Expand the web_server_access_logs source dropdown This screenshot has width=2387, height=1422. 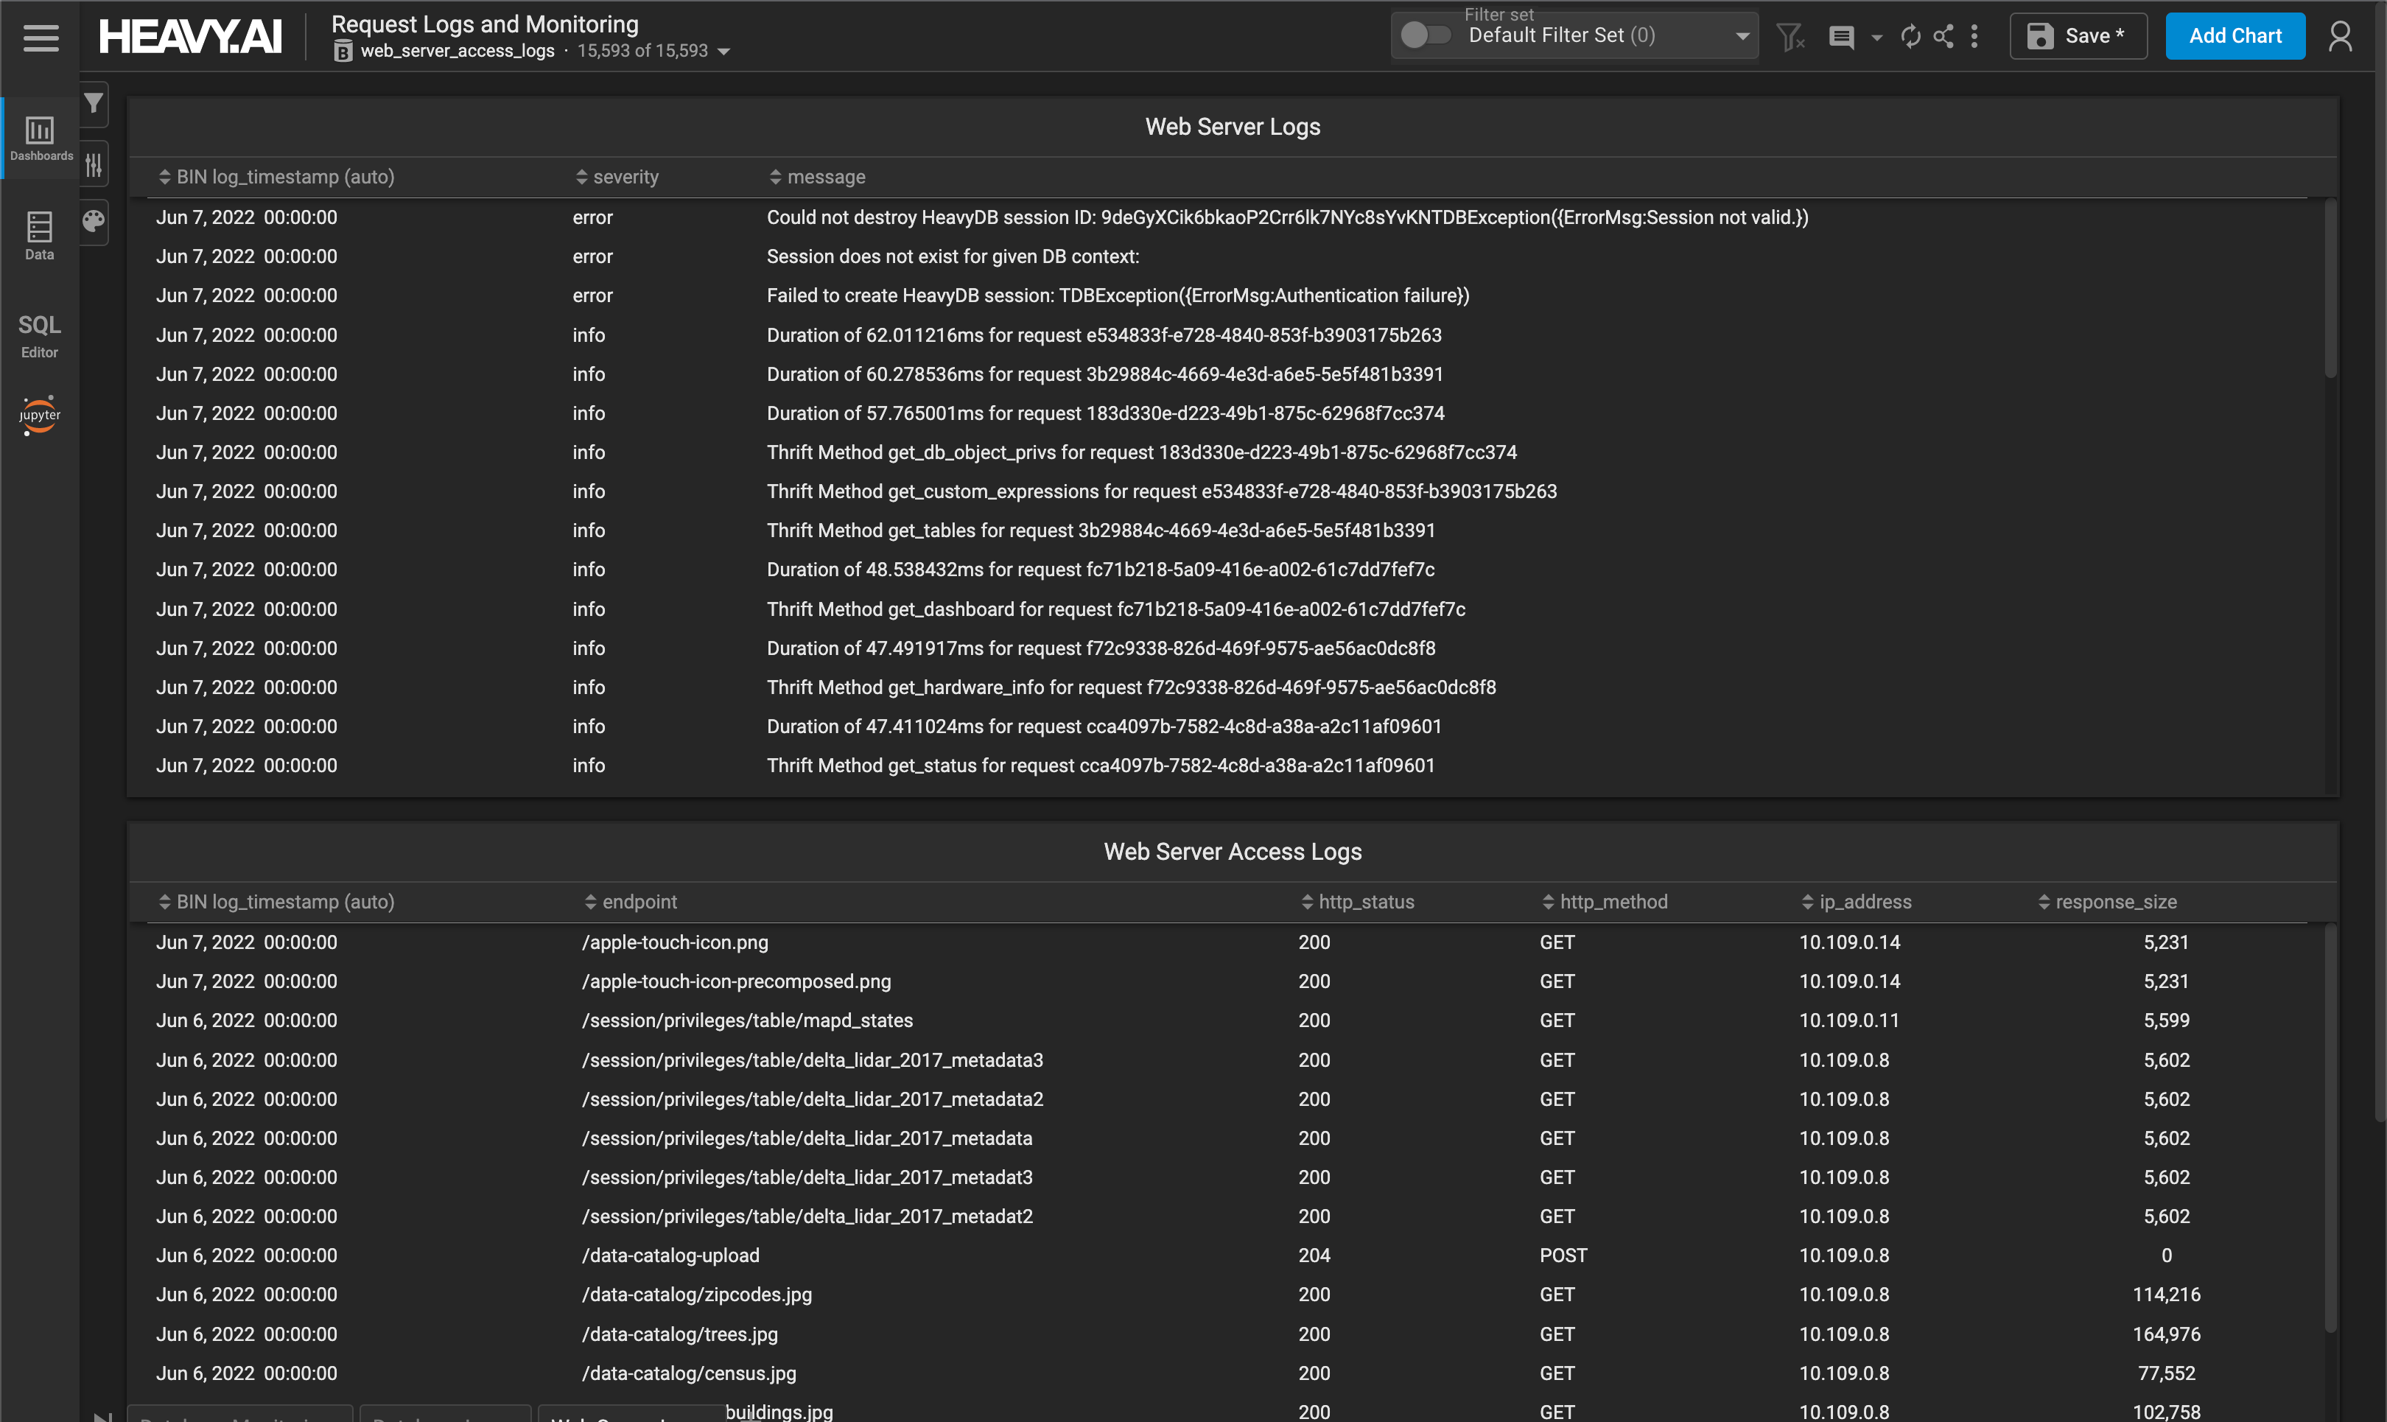coord(724,52)
